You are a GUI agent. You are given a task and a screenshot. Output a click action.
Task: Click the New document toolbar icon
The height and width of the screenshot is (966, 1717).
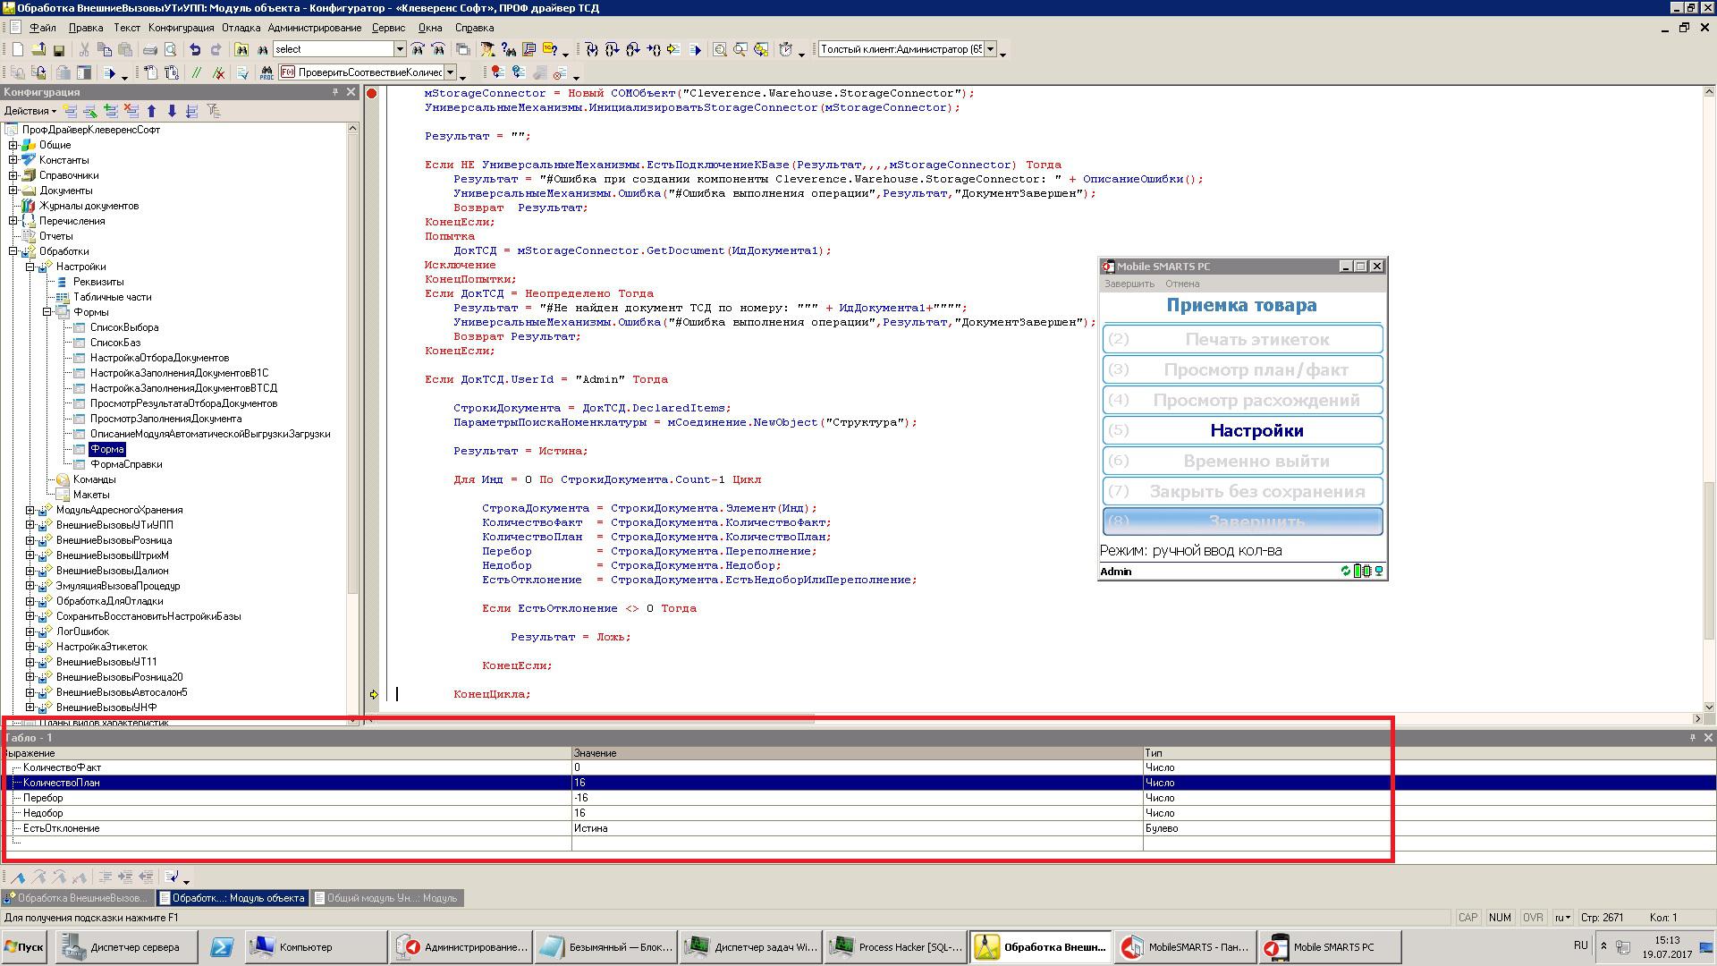[x=17, y=49]
